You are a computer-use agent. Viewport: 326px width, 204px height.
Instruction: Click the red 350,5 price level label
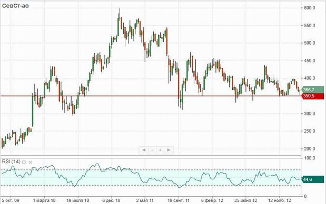point(313,96)
